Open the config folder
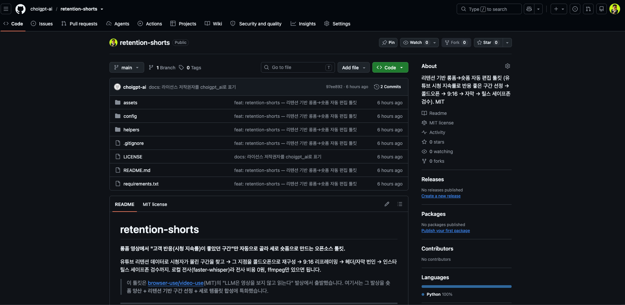 point(130,116)
